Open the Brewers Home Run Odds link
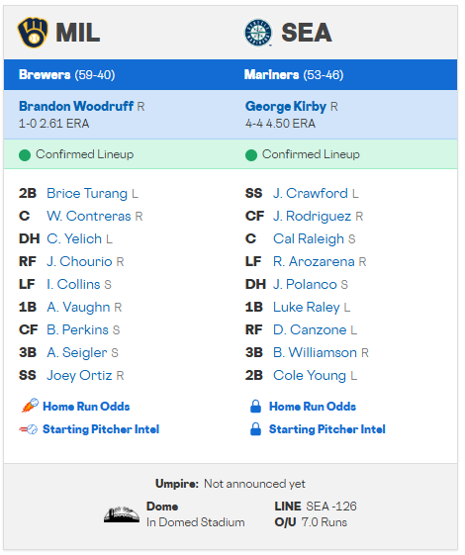The width and height of the screenshot is (465, 555). (86, 407)
